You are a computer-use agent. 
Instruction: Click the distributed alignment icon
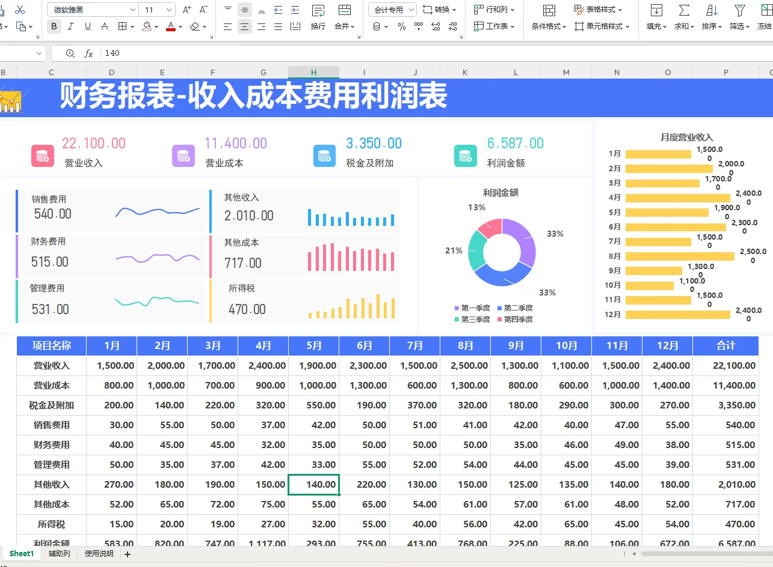(x=295, y=26)
